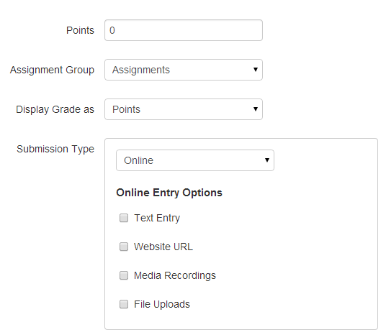Image resolution: width=386 pixels, height=335 pixels.
Task: Click the Display Grade dropdown arrow
Action: 256,109
